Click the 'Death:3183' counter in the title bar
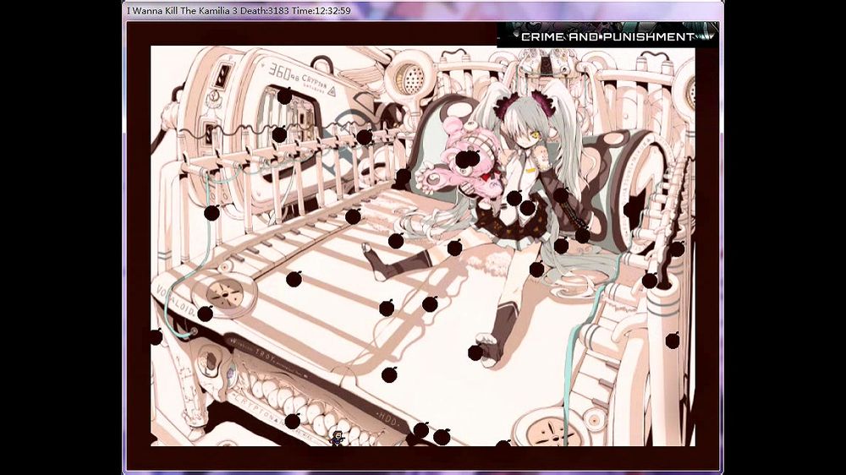Image resolution: width=846 pixels, height=475 pixels. pyautogui.click(x=264, y=10)
